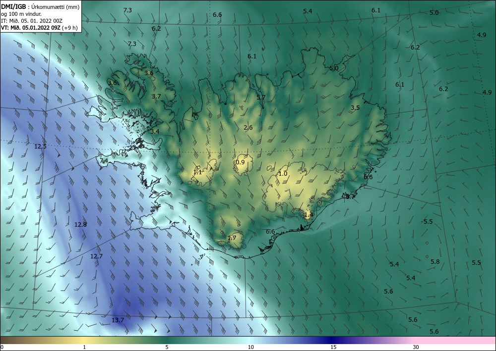Click the 2.6 value in north Iceland
496x351 pixels.
pos(248,128)
